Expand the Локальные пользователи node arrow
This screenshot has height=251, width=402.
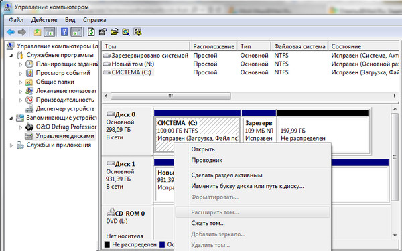[x=21, y=91]
